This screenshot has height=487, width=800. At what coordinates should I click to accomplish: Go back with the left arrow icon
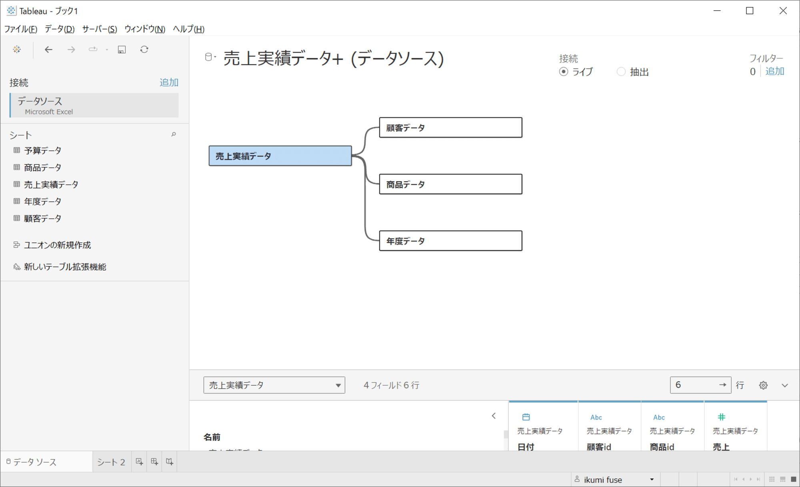(x=48, y=50)
